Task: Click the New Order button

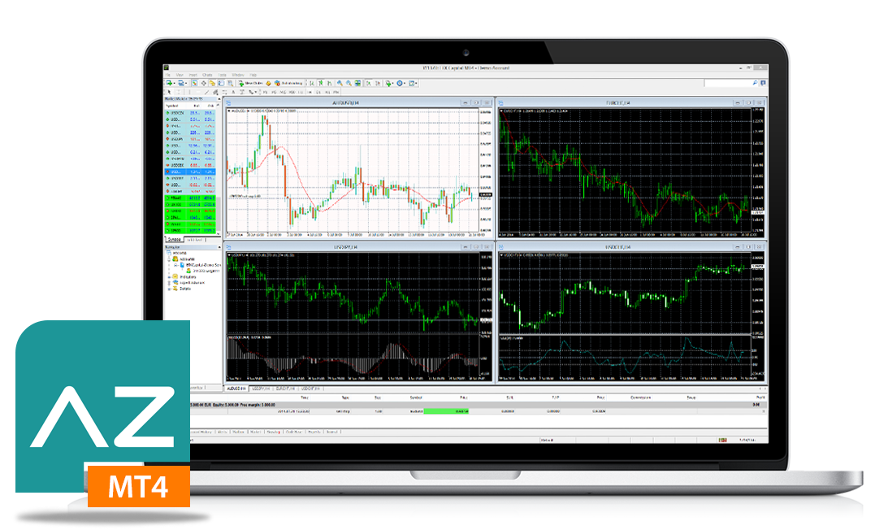Action: (251, 83)
